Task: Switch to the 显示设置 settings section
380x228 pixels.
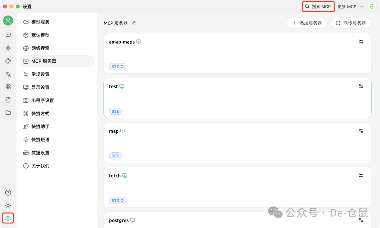Action: [40, 87]
